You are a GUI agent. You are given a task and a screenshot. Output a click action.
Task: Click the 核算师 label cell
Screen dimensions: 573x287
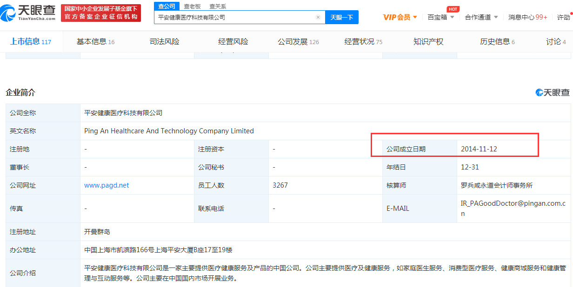pyautogui.click(x=420, y=185)
